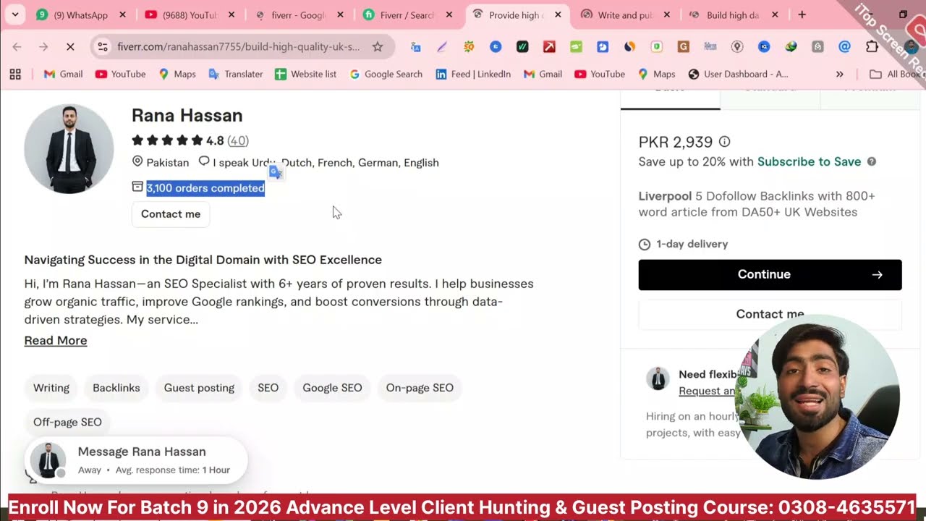Screen dimensions: 926x521
Task: Open Rana Hassan's profile picture
Action: point(69,149)
